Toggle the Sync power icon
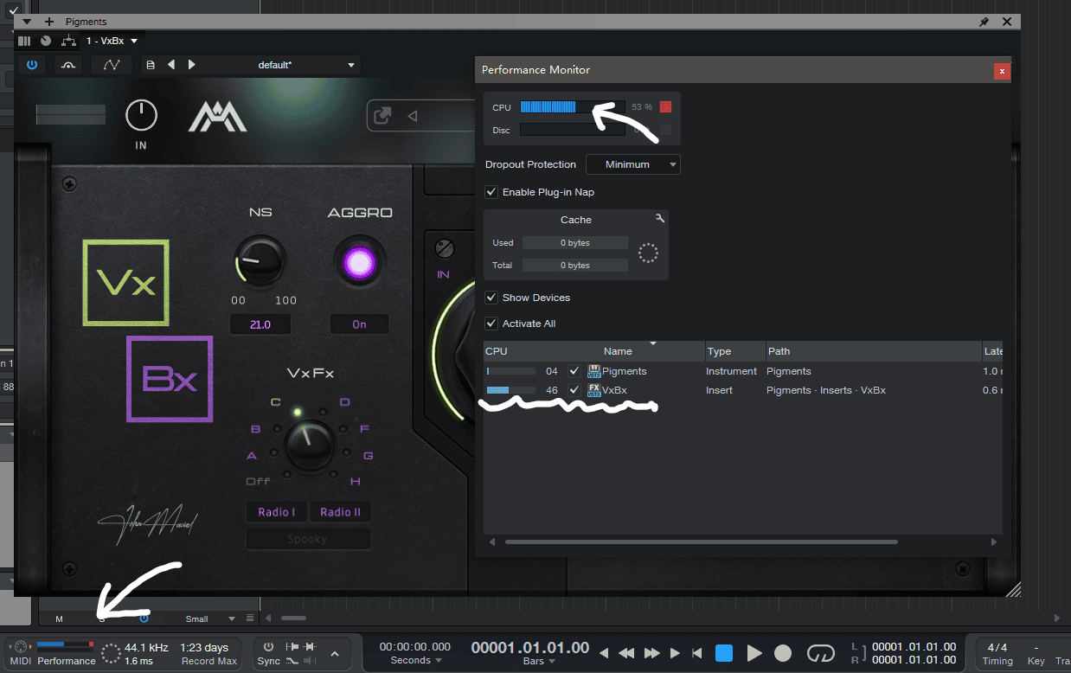 pos(268,647)
